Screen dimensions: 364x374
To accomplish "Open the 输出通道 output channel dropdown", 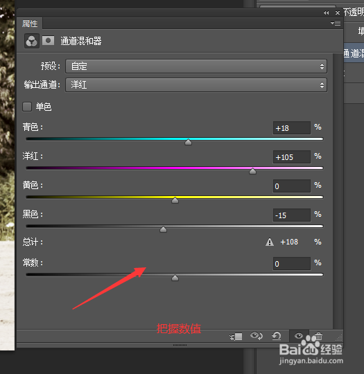I will pos(196,85).
